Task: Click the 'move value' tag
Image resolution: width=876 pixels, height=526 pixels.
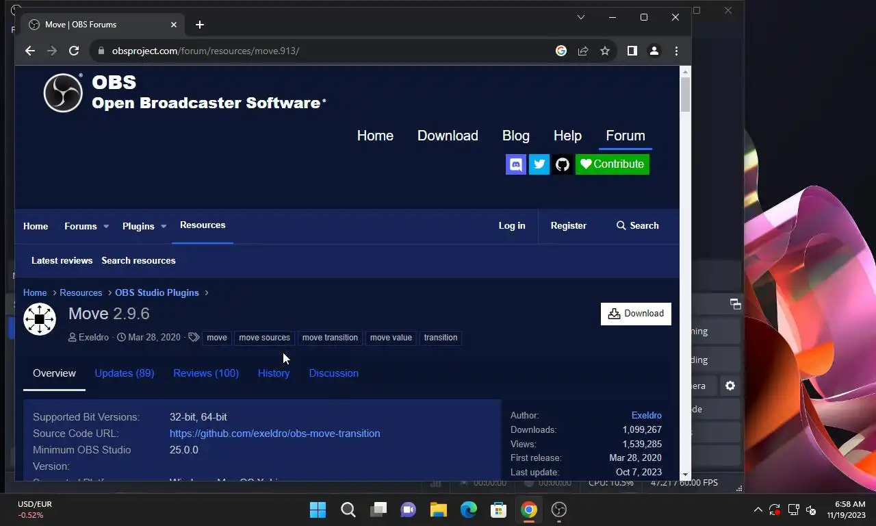Action: point(391,338)
